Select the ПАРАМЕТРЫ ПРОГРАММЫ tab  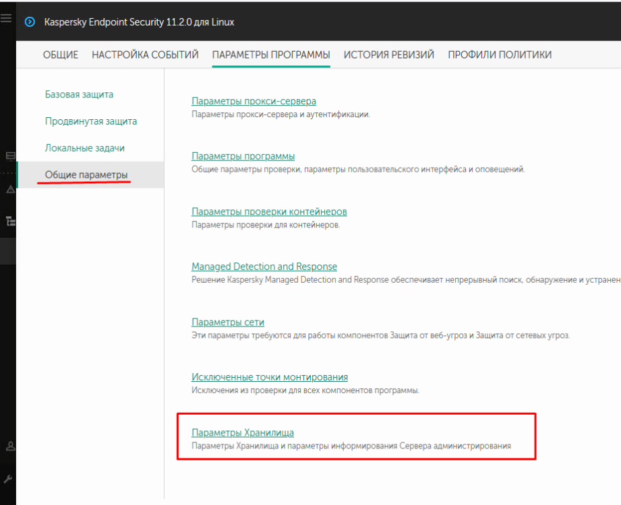271,55
